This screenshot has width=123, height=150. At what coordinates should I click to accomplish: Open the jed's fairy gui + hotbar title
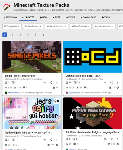coord(28,133)
